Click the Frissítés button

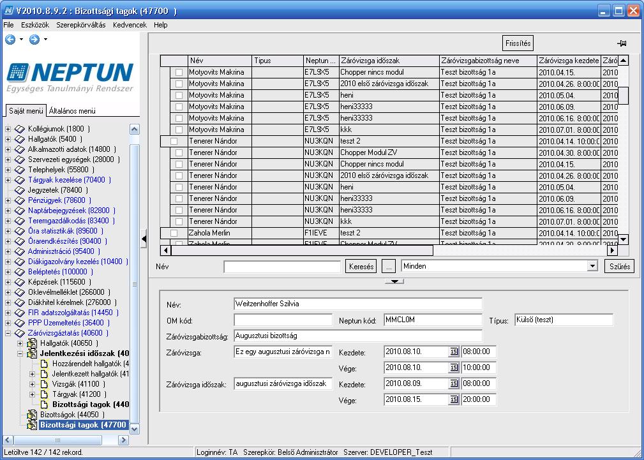[x=518, y=43]
